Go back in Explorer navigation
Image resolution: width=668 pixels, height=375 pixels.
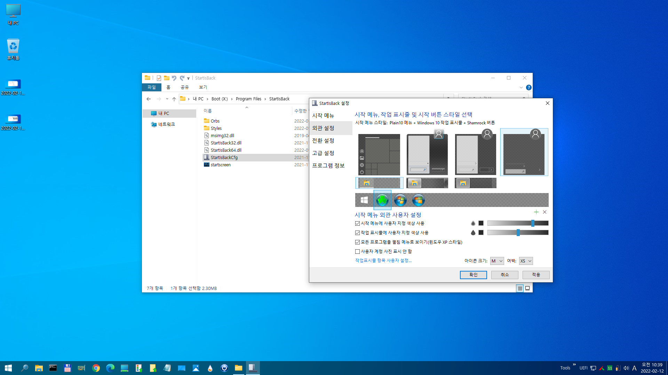(x=149, y=99)
